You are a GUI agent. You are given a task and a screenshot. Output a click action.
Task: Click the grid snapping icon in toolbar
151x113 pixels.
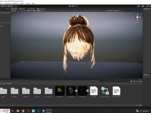[16, 6]
